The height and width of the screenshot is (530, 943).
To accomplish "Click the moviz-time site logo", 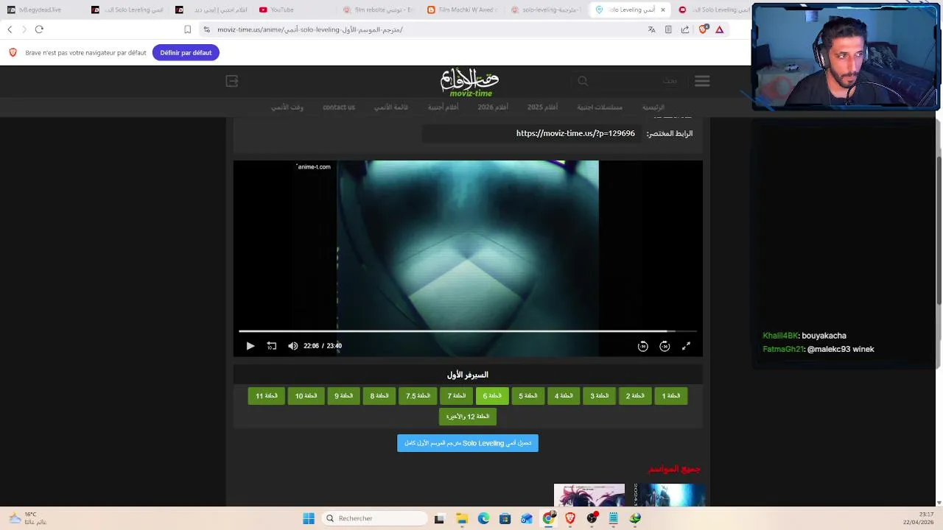I will click(469, 82).
